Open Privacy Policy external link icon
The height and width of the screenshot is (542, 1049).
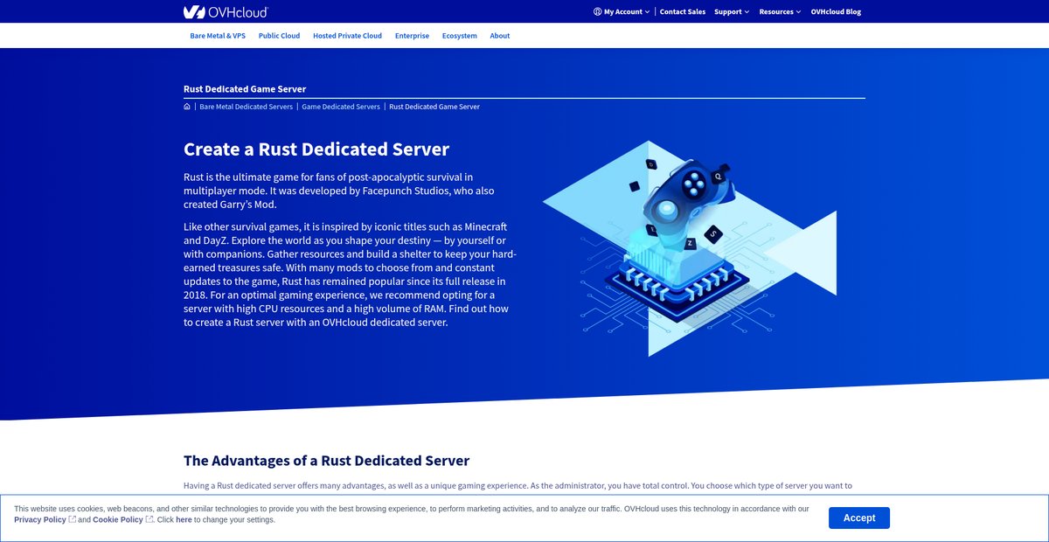pyautogui.click(x=73, y=519)
